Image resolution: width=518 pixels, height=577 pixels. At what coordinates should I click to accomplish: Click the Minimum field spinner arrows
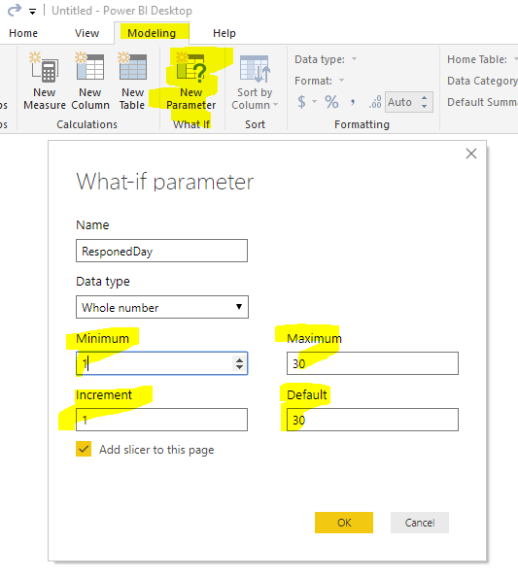(x=239, y=363)
